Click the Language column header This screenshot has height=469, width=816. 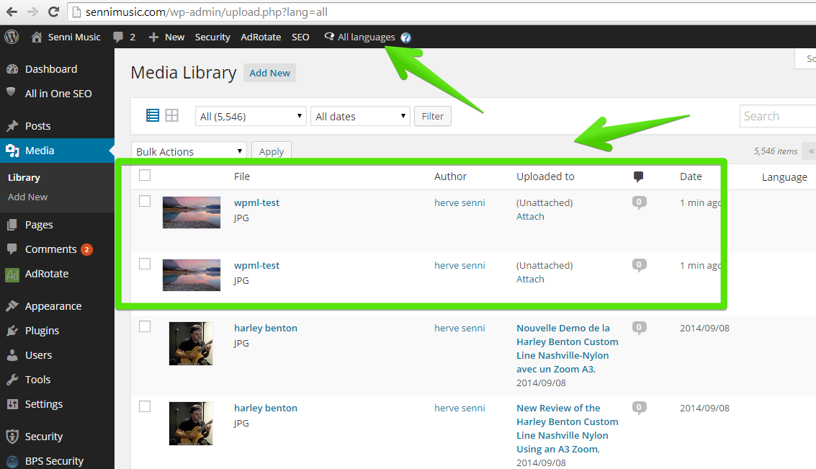tap(785, 177)
